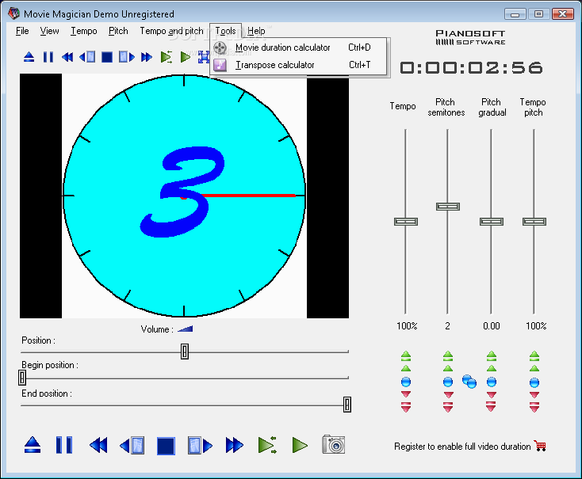Click the Tempo pitch slider handle

pyautogui.click(x=534, y=222)
